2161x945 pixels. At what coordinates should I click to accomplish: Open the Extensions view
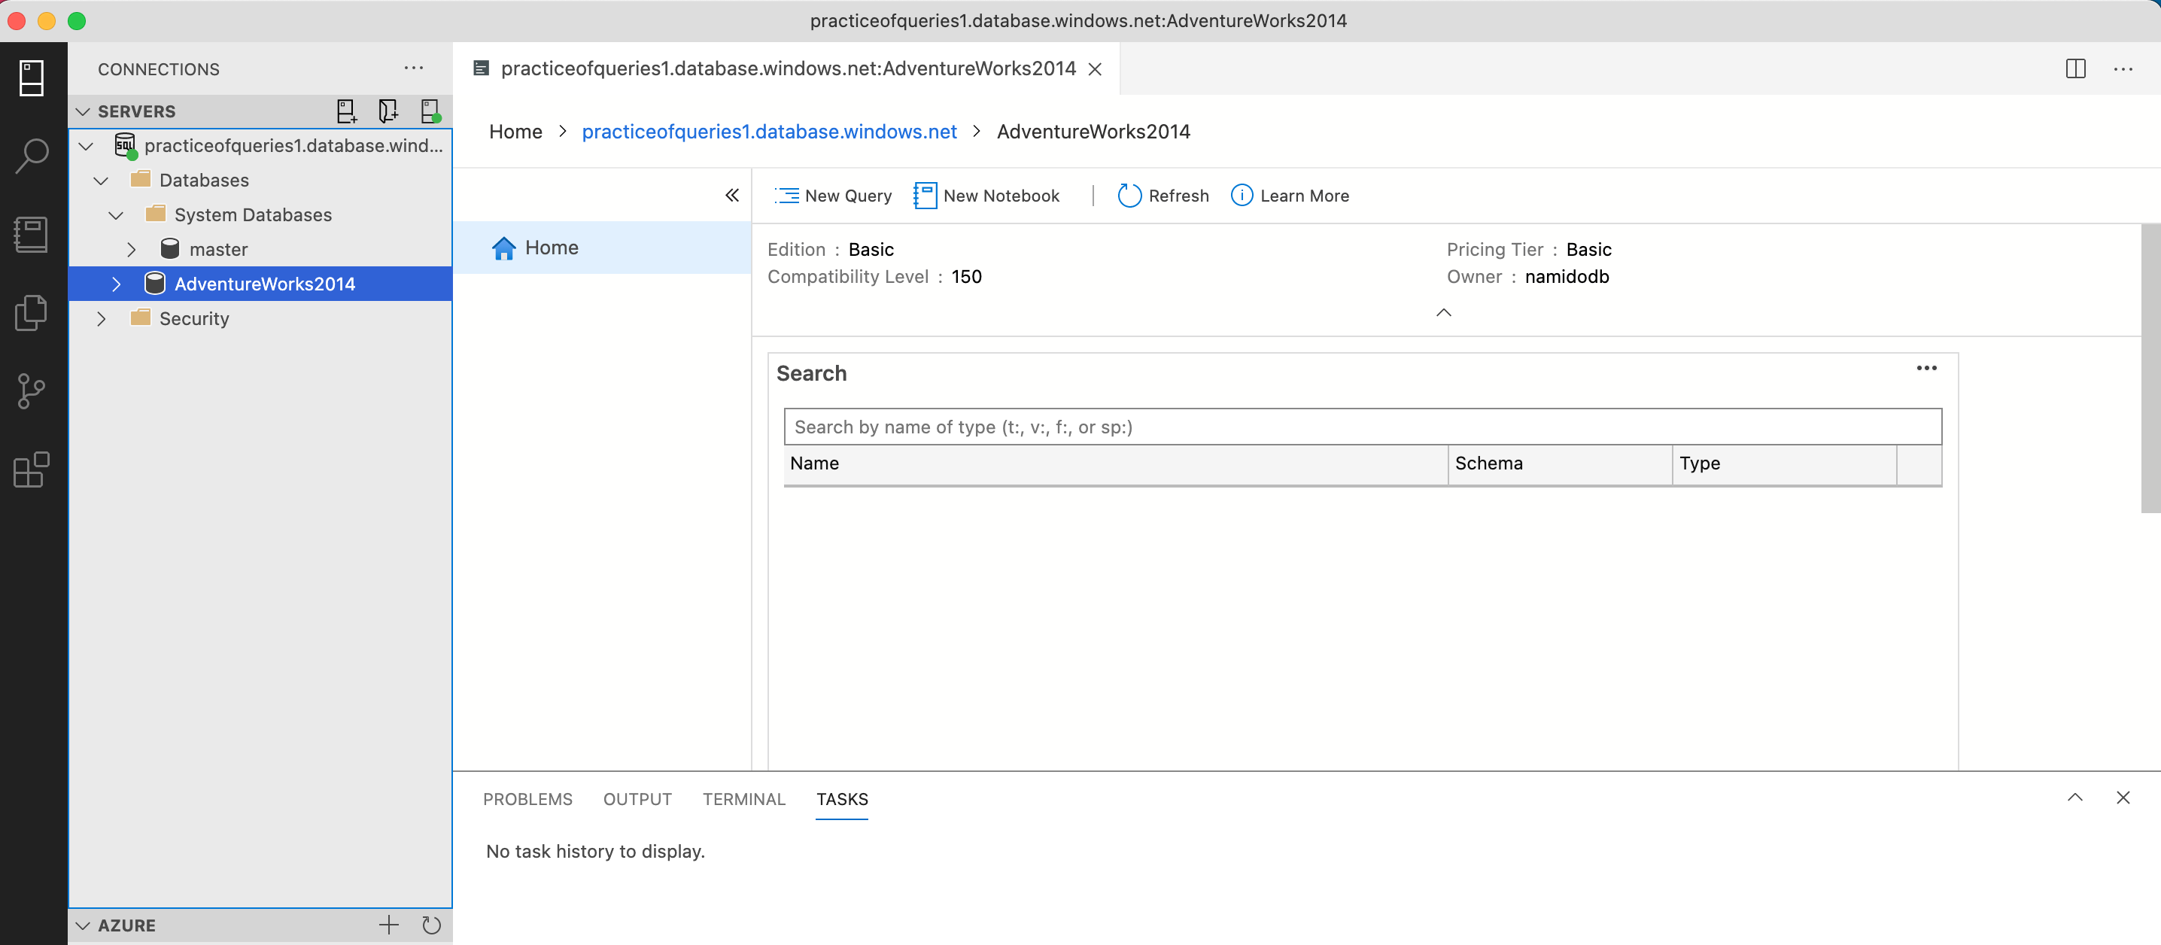(x=32, y=469)
